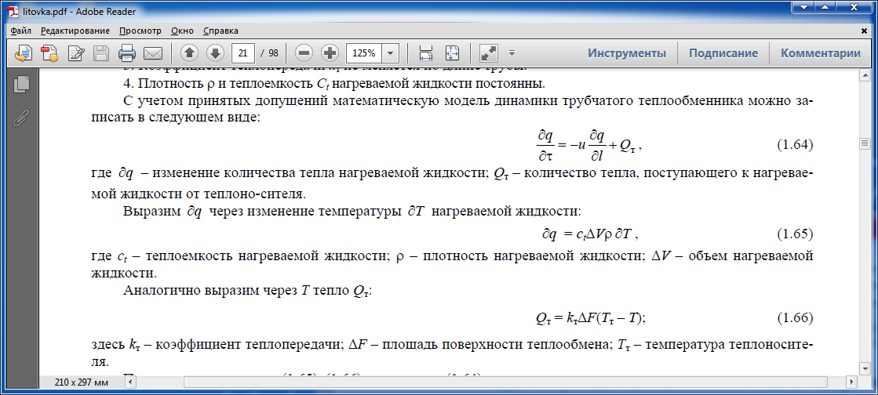Viewport: 878px width, 395px height.
Task: Click equation number (1.66)
Action: (x=795, y=317)
